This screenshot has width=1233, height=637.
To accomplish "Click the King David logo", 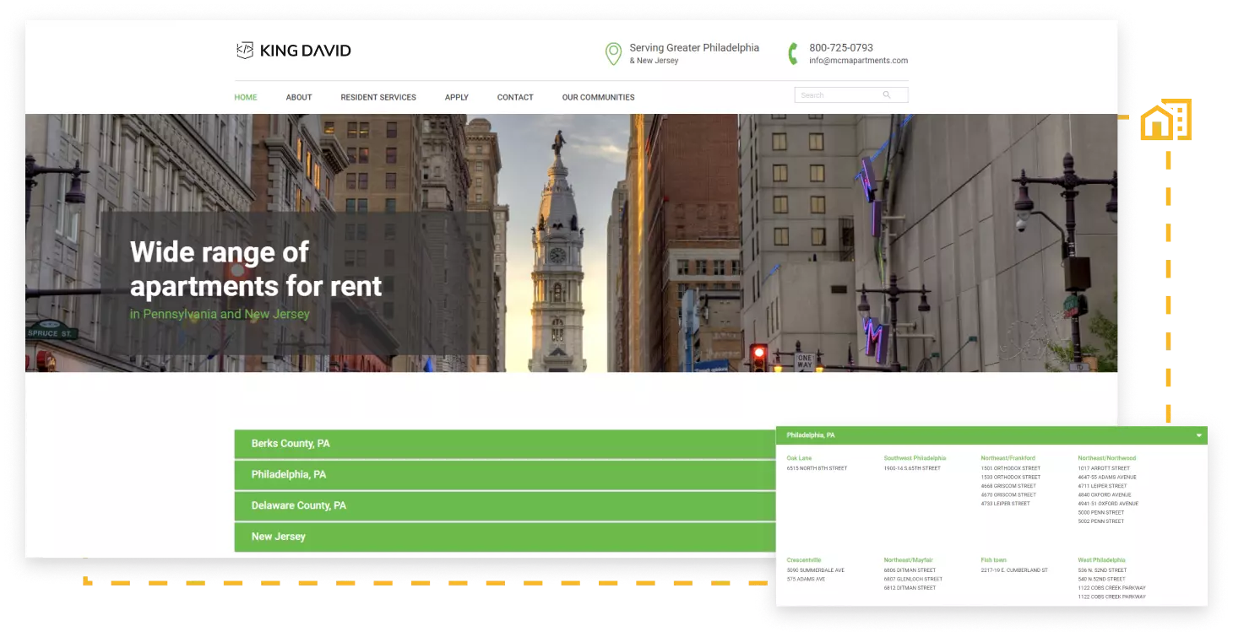I will tap(293, 51).
